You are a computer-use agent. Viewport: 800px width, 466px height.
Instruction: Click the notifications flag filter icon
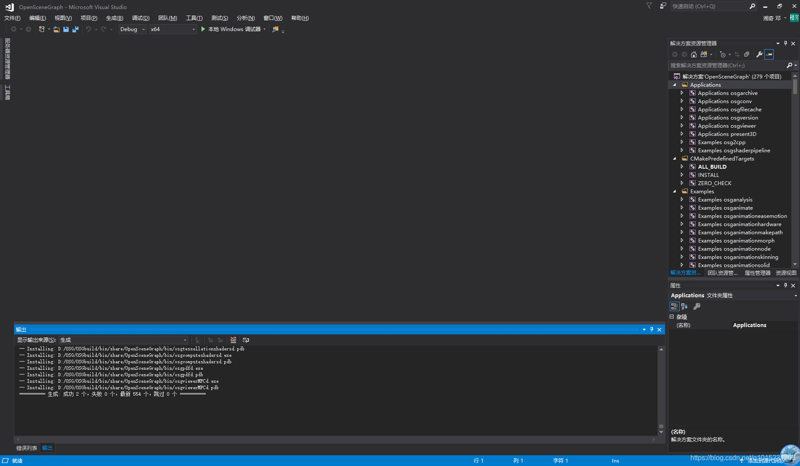(649, 6)
